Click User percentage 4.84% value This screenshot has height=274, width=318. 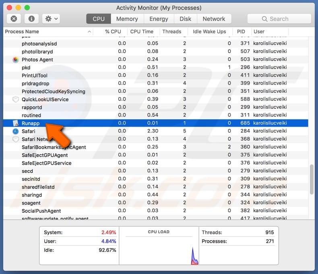(x=109, y=241)
